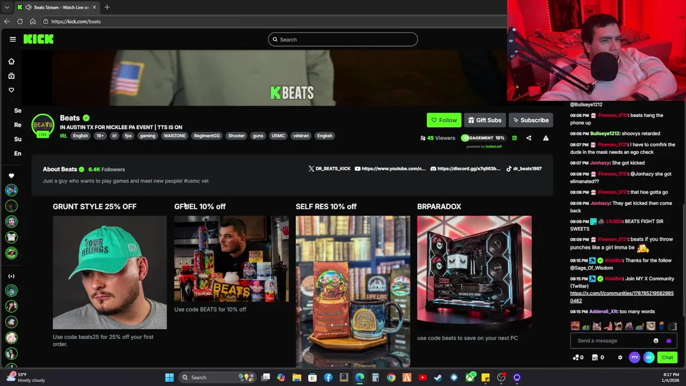The height and width of the screenshot is (386, 686).
Task: Open File Explorer from the taskbar
Action: [297, 377]
